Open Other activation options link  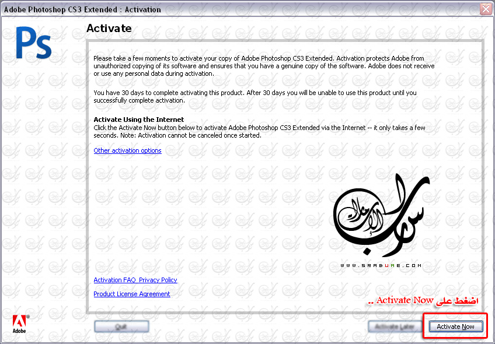pyautogui.click(x=127, y=150)
